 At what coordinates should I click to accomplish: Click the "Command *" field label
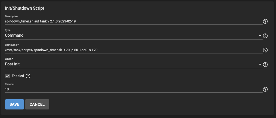click(x=12, y=45)
